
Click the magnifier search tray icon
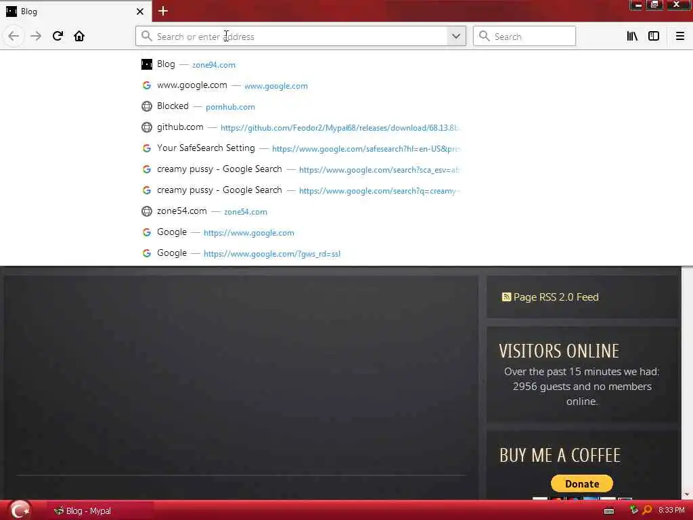point(647,510)
